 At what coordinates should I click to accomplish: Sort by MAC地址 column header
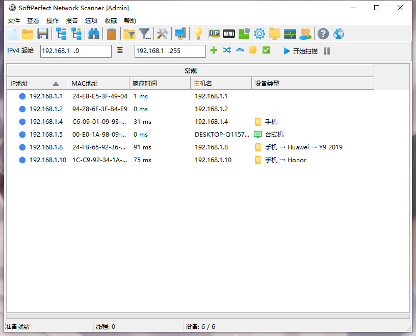pos(99,83)
